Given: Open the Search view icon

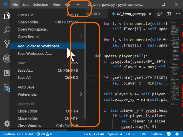Looking at the screenshot, I should point(7,30).
